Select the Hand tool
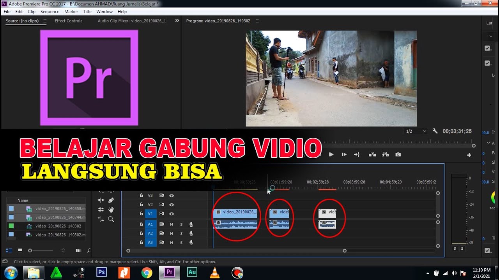 [111, 210]
